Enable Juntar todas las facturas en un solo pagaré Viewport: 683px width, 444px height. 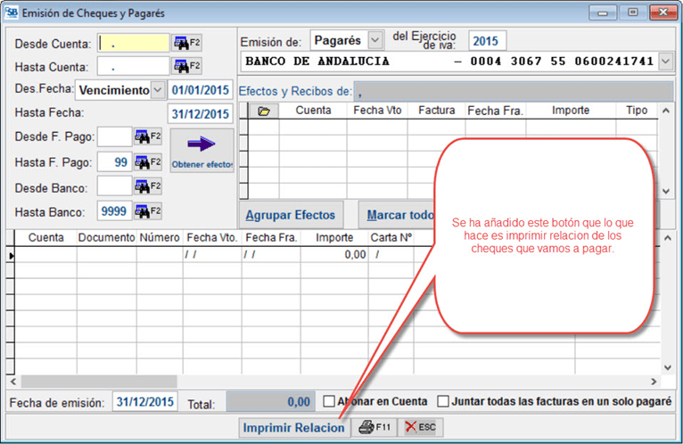[x=442, y=401]
